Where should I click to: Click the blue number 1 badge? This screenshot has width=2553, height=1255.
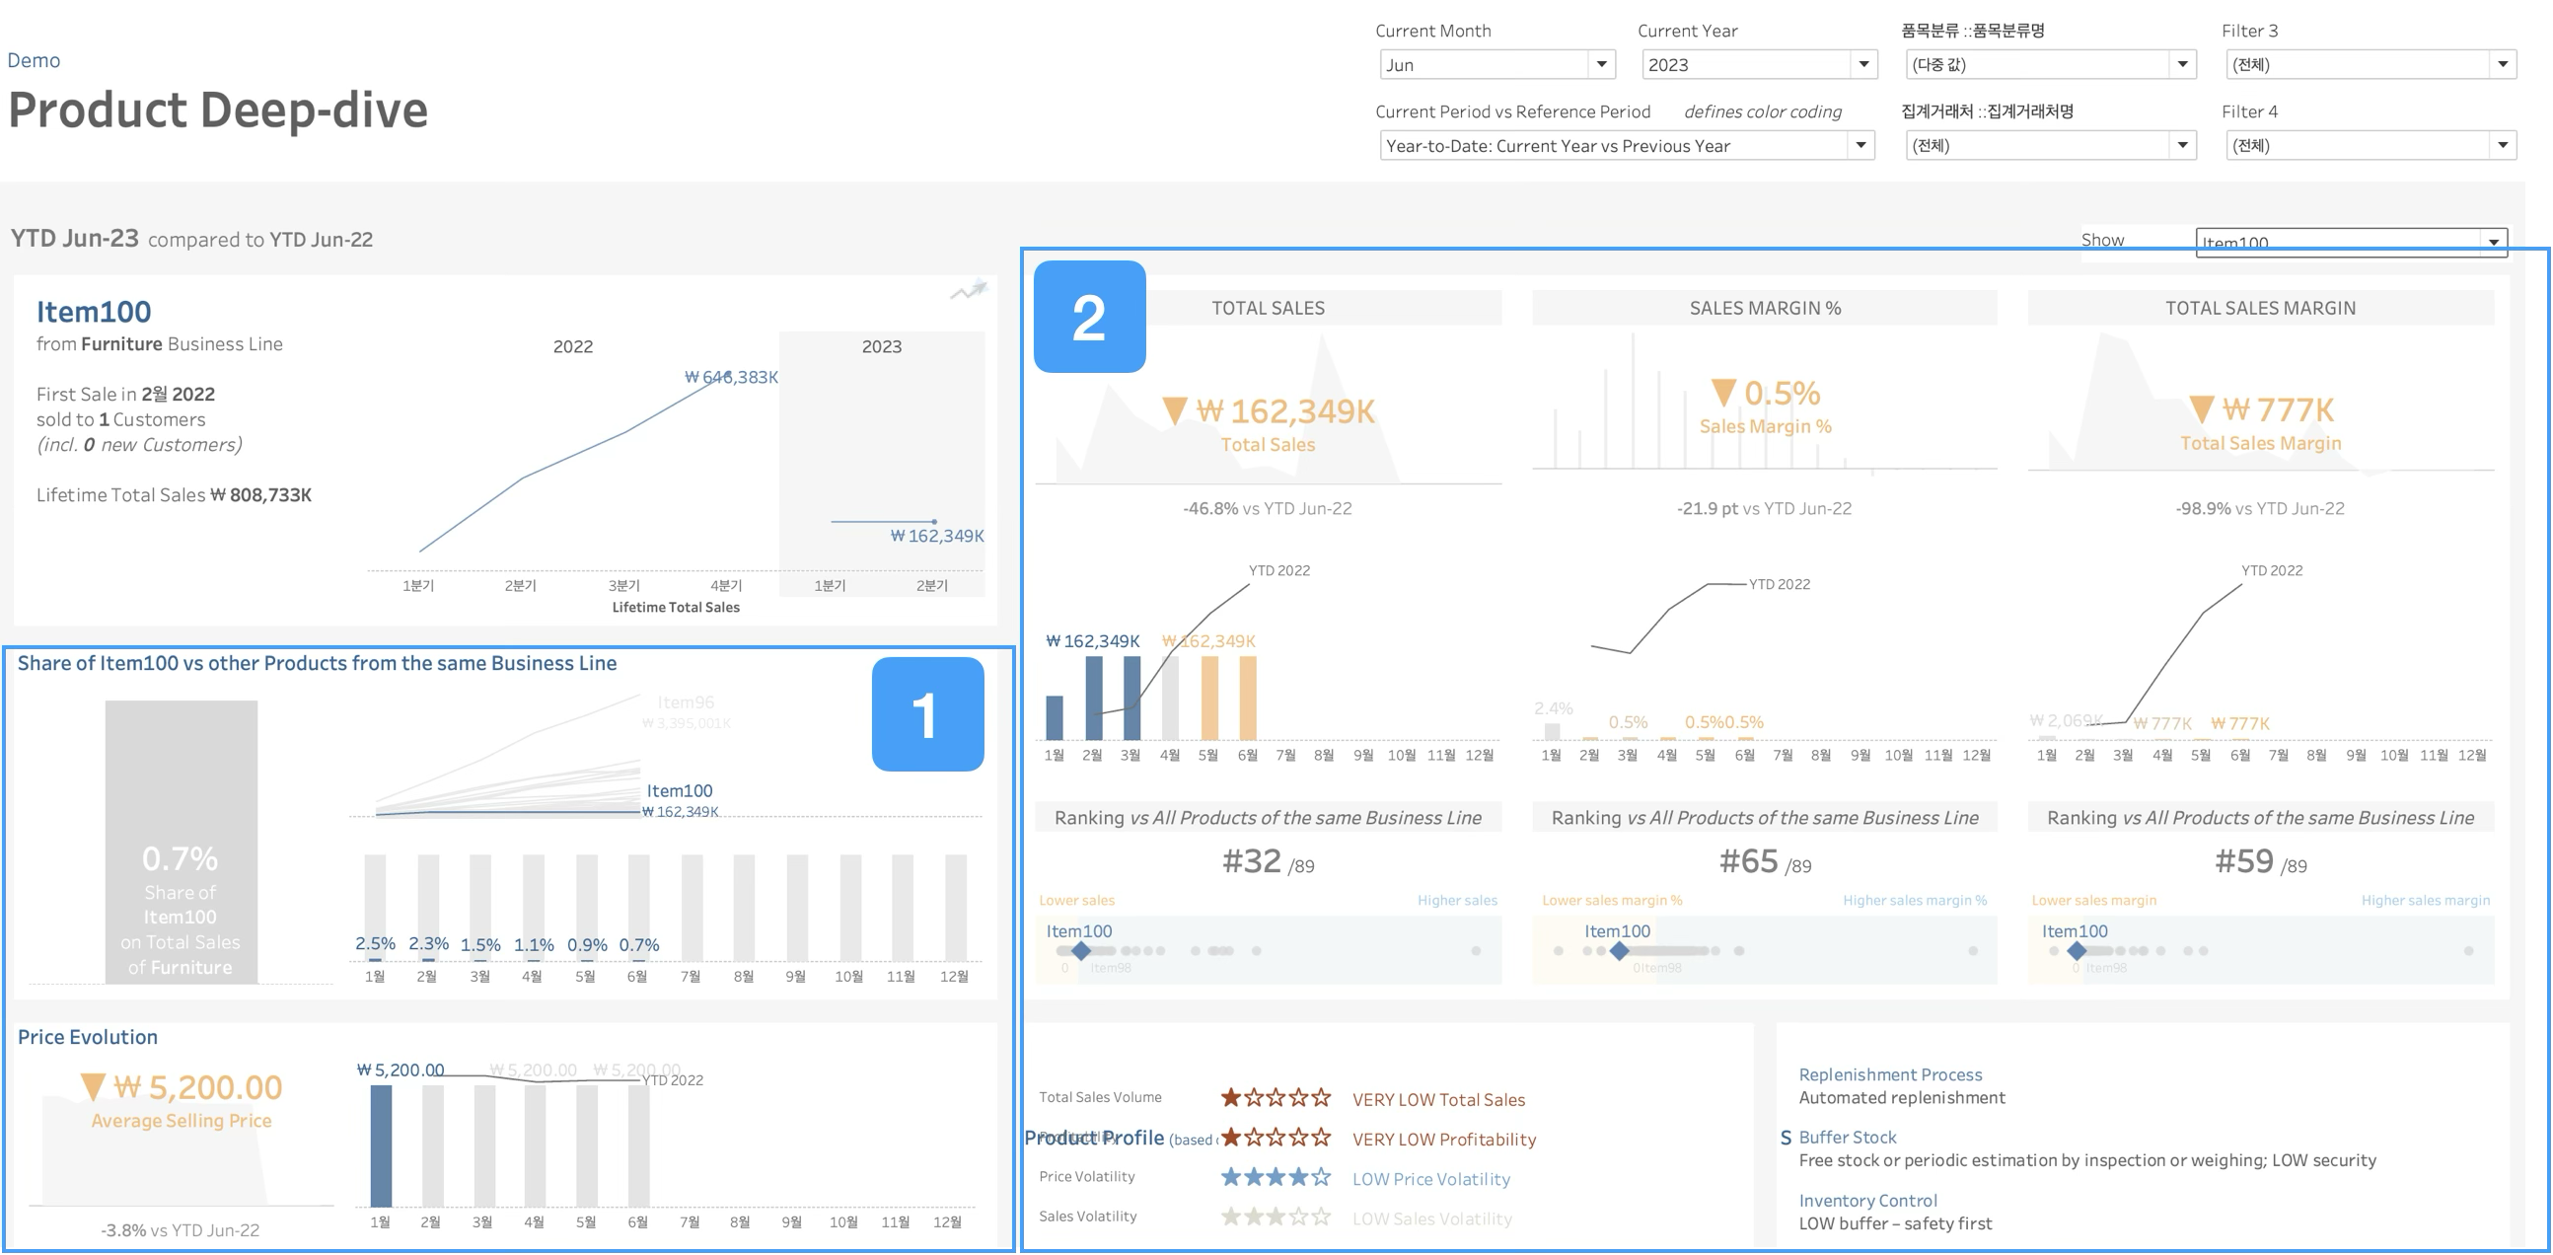[927, 714]
